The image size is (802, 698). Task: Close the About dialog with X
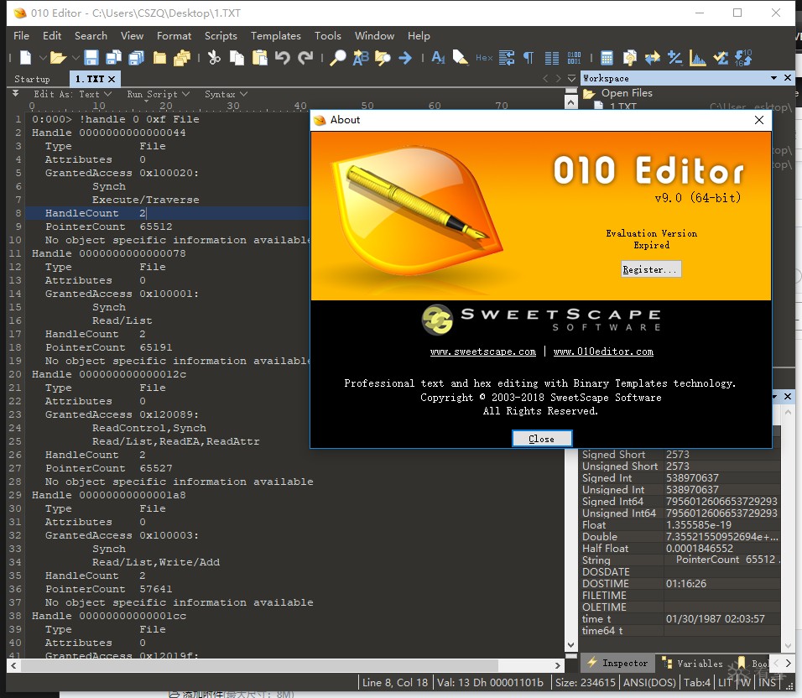pos(759,120)
